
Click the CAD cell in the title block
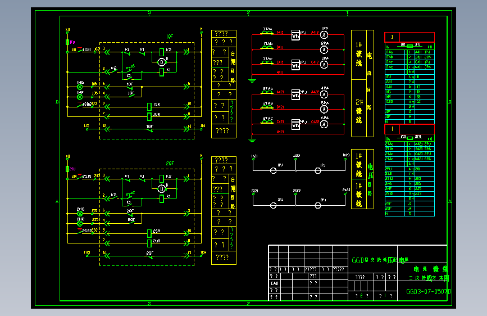(x=275, y=283)
